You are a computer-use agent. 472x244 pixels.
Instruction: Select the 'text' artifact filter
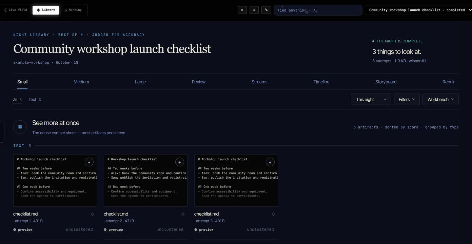pyautogui.click(x=35, y=100)
